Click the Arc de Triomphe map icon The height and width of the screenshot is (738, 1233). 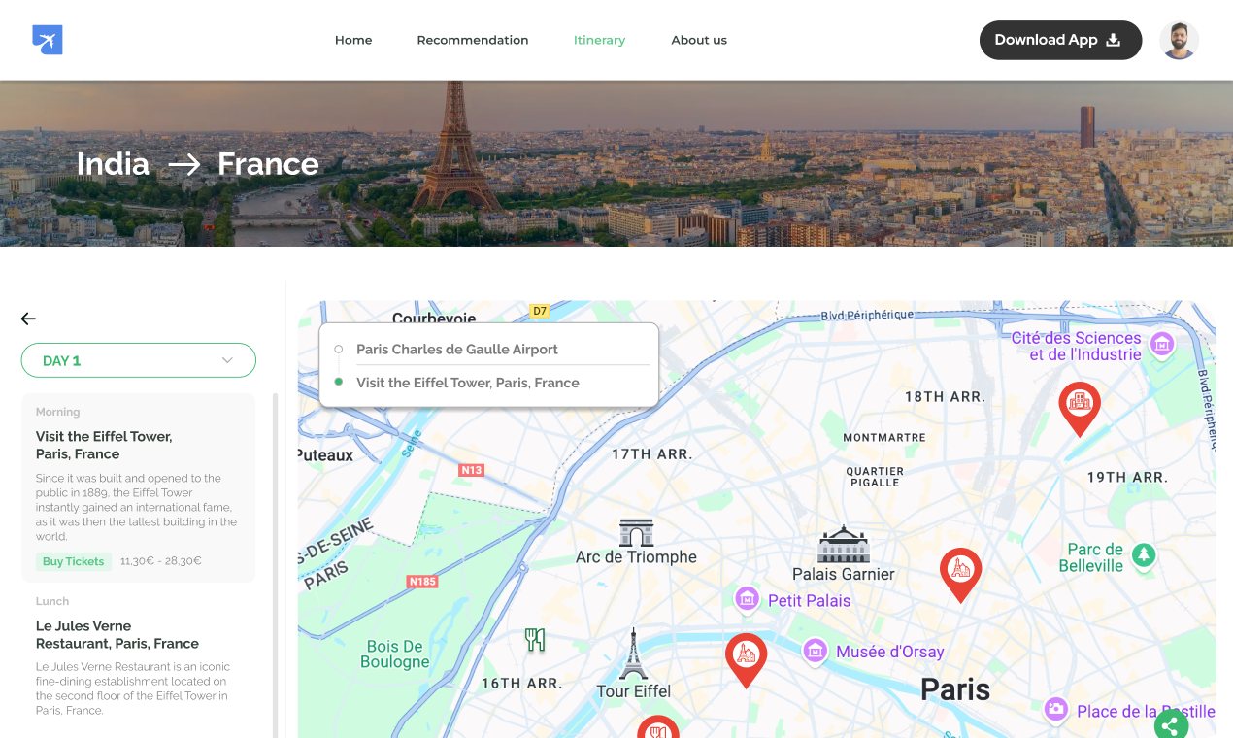pyautogui.click(x=637, y=533)
